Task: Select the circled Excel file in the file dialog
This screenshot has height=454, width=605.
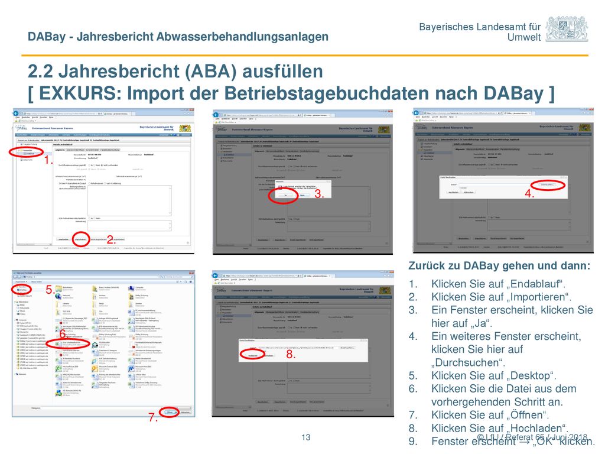Action: tap(70, 343)
